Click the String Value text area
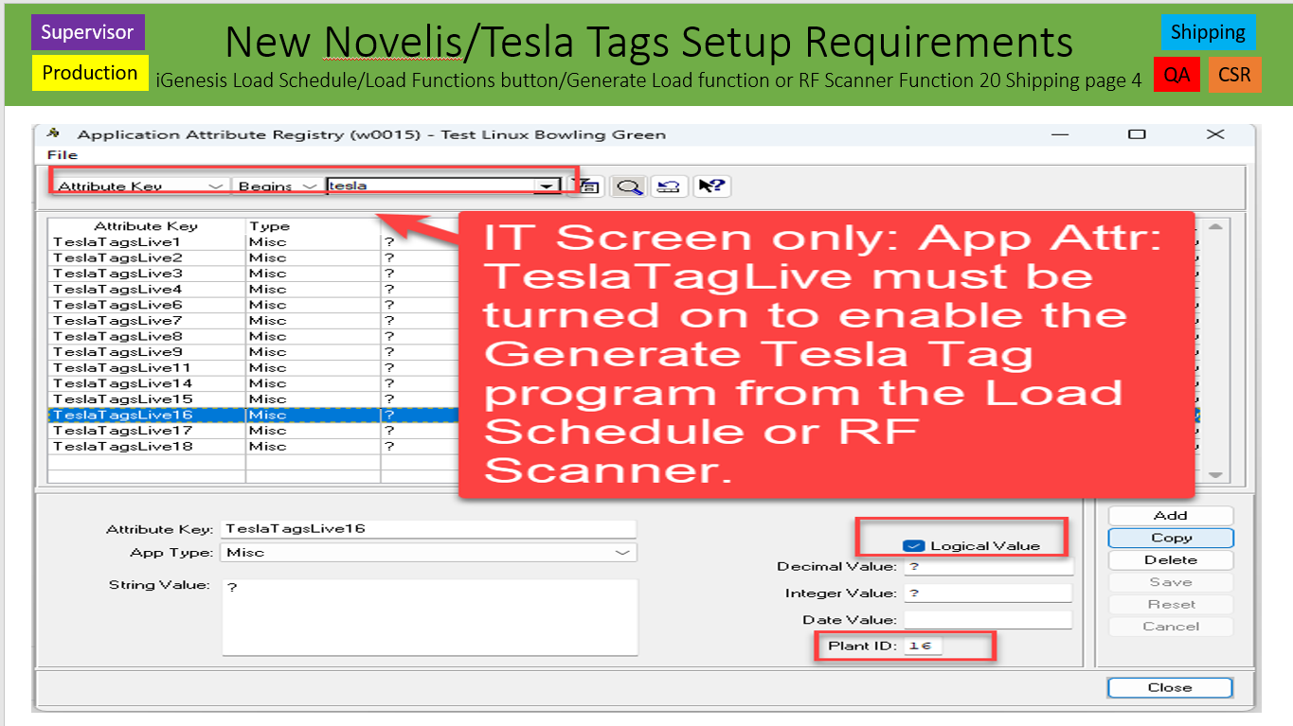Screen dimensions: 1293x726 tap(430, 616)
